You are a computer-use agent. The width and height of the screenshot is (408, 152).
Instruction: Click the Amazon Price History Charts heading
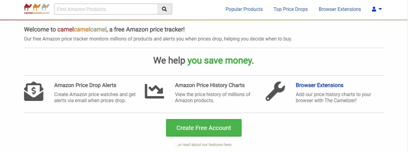(210, 85)
